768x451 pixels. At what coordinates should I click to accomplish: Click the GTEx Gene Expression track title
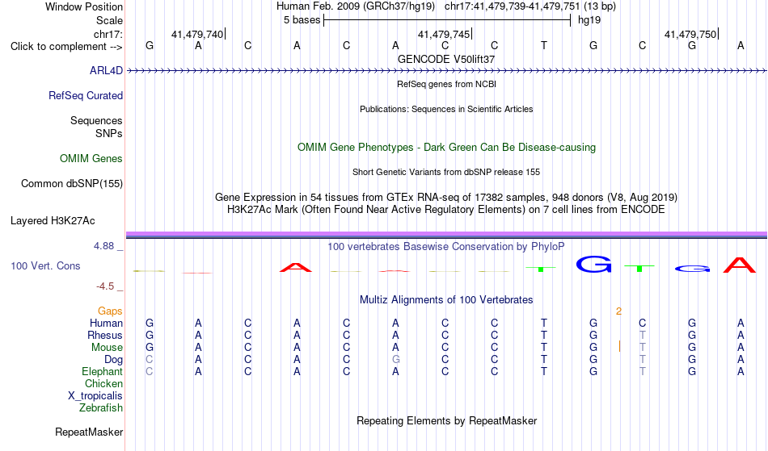tap(446, 198)
